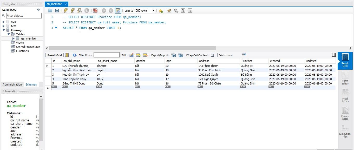Open the Limit to 1000 rows dropdown
Image resolution: width=354 pixels, height=150 pixels.
point(153,11)
